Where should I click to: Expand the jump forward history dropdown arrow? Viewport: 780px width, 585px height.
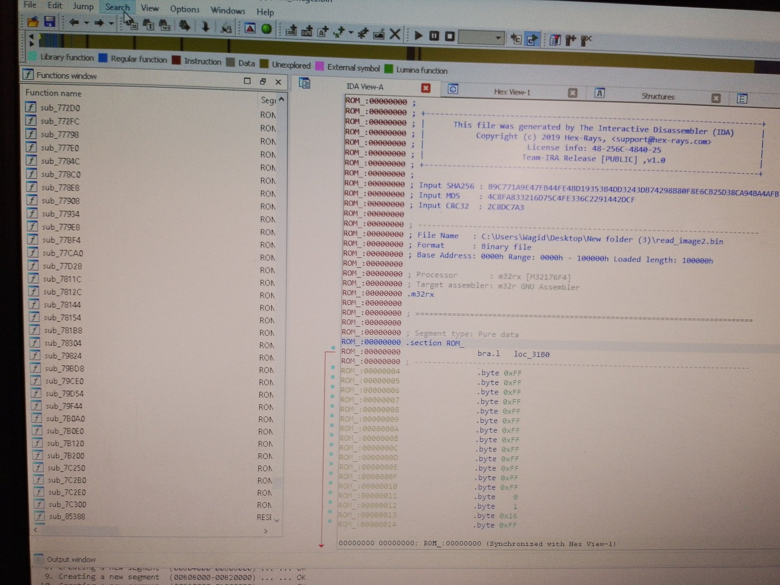click(111, 24)
